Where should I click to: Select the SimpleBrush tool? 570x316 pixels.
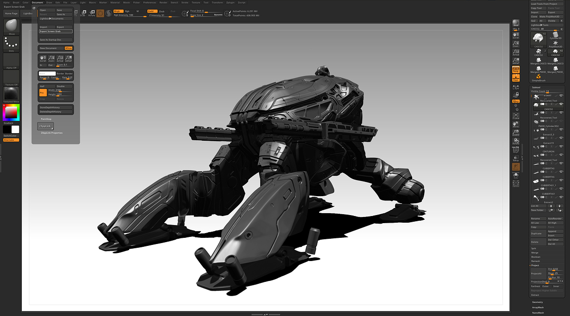click(x=538, y=77)
